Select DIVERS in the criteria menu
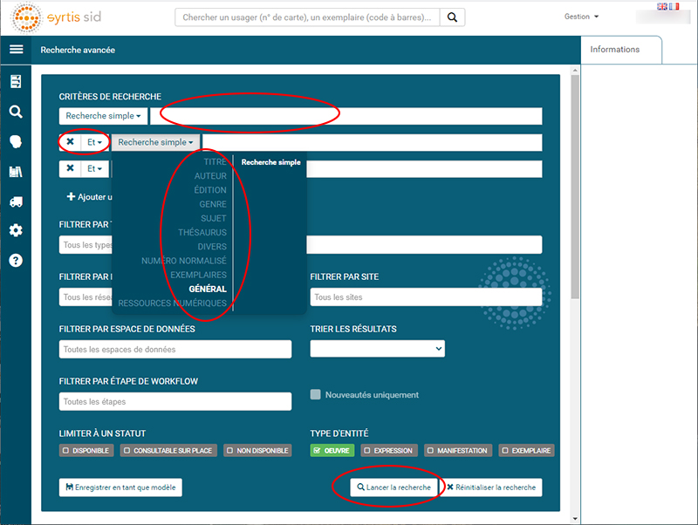The height and width of the screenshot is (525, 698). tap(212, 247)
